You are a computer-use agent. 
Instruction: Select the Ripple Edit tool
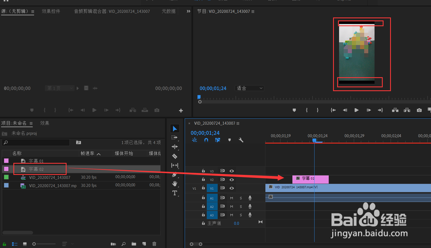coord(175,147)
